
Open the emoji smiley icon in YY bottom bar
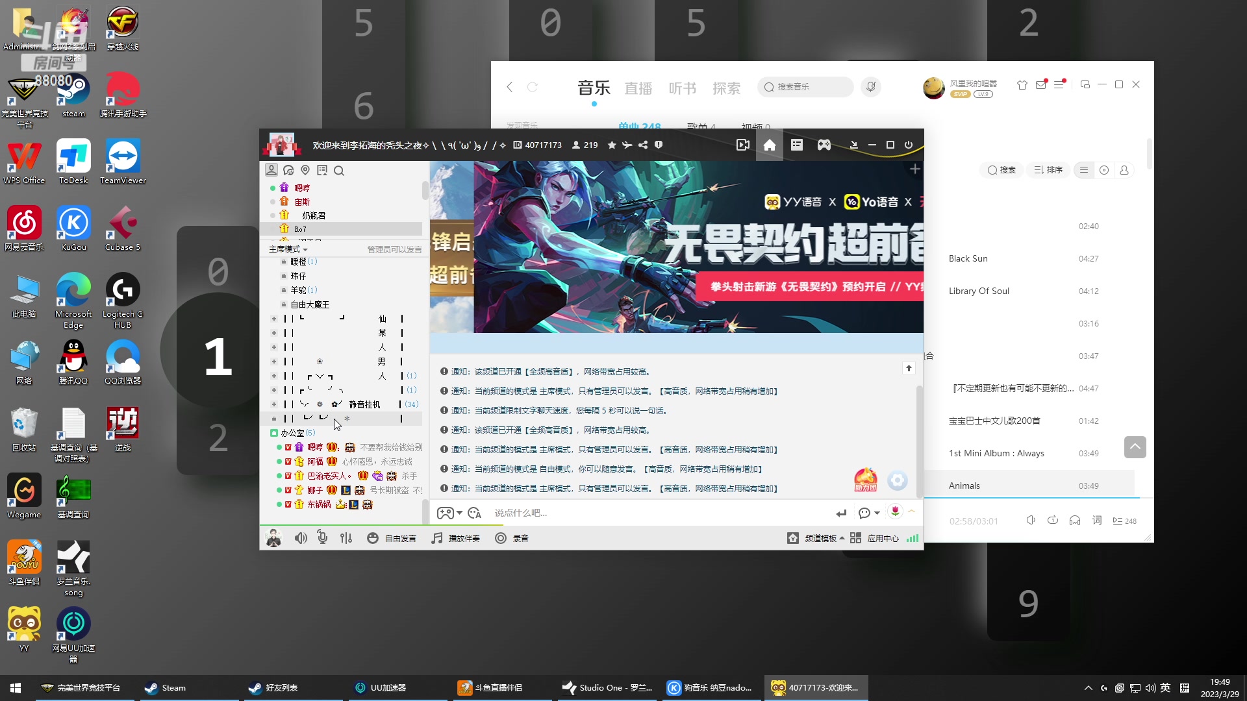click(372, 537)
